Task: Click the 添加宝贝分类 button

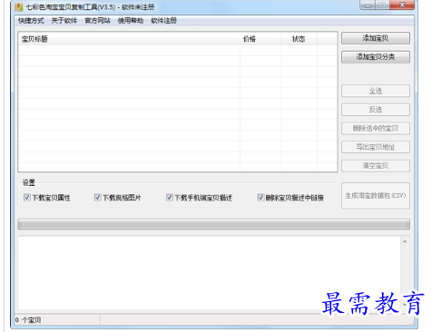Action: tap(376, 57)
